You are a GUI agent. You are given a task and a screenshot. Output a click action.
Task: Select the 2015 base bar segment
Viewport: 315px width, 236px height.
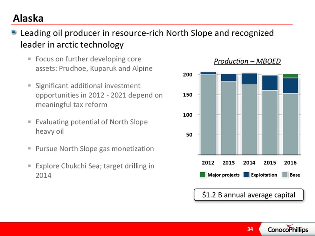click(x=270, y=122)
